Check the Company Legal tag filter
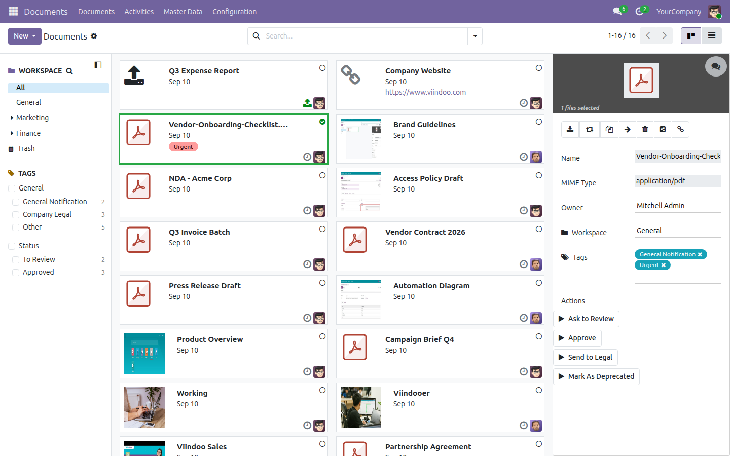 (16, 214)
